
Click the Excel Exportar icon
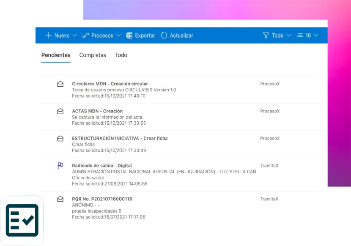point(129,36)
